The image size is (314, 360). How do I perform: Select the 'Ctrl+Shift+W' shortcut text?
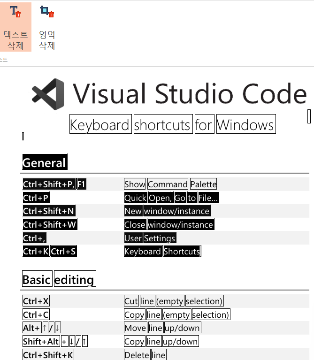pyautogui.click(x=50, y=224)
